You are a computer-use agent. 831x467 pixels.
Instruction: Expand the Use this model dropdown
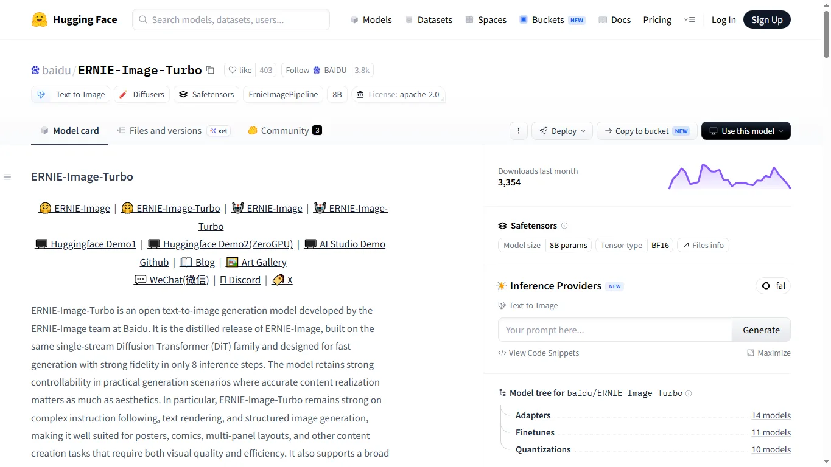tap(746, 131)
